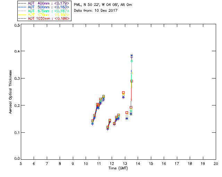Click the first red square at time 10.5

click(x=93, y=121)
